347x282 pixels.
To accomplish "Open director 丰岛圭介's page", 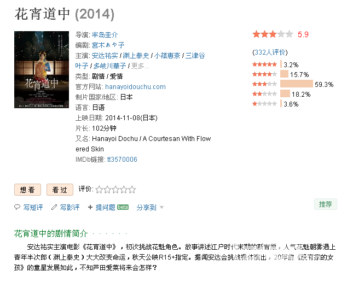I will (x=105, y=34).
